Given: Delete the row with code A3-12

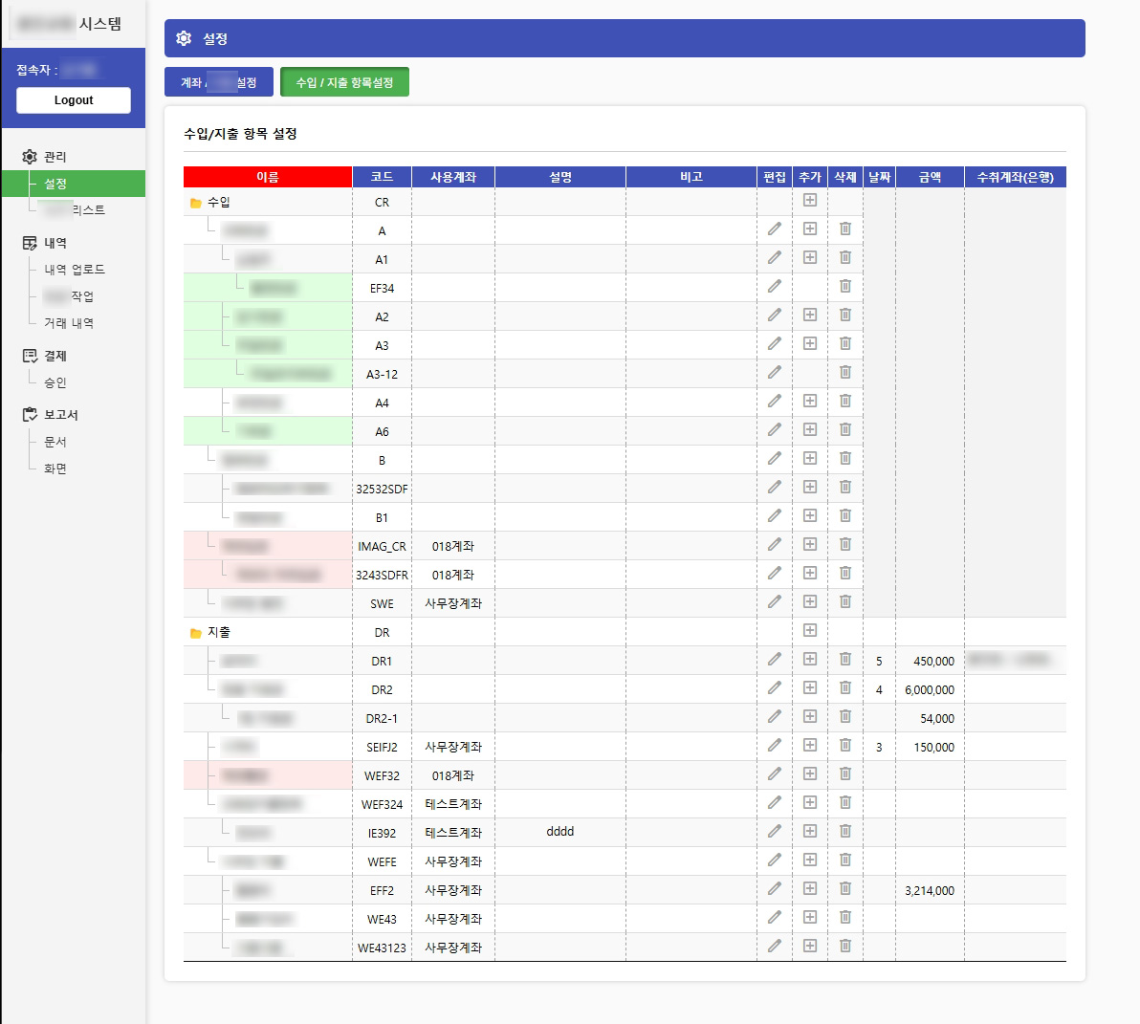Looking at the screenshot, I should pos(845,372).
